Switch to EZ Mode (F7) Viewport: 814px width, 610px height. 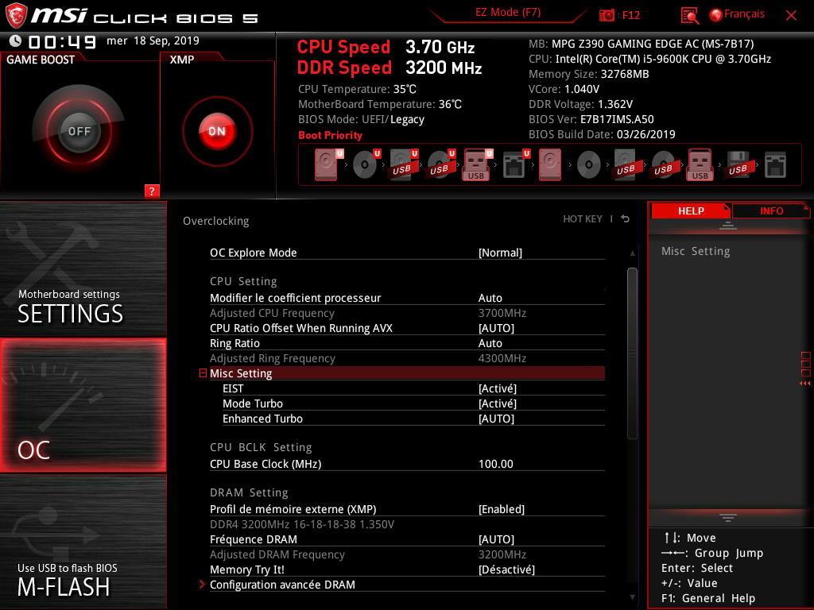pos(508,13)
